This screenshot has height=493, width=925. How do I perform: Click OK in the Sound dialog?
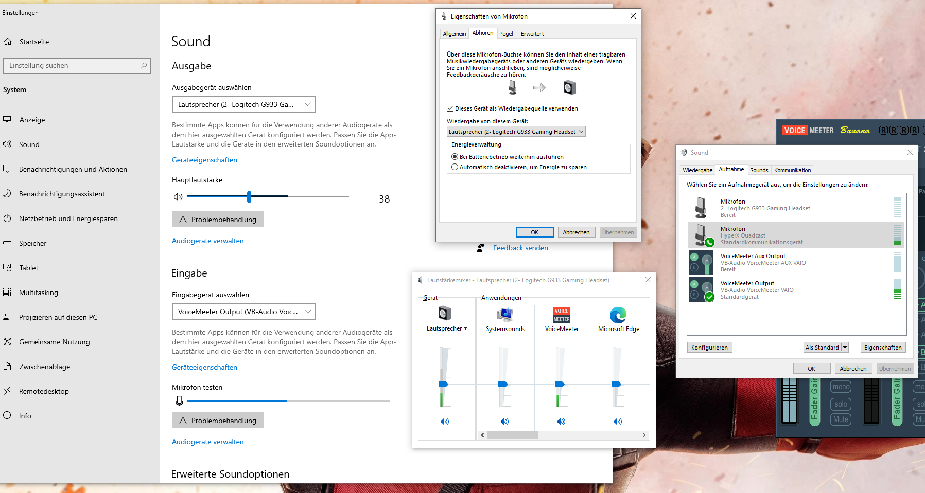coord(812,369)
